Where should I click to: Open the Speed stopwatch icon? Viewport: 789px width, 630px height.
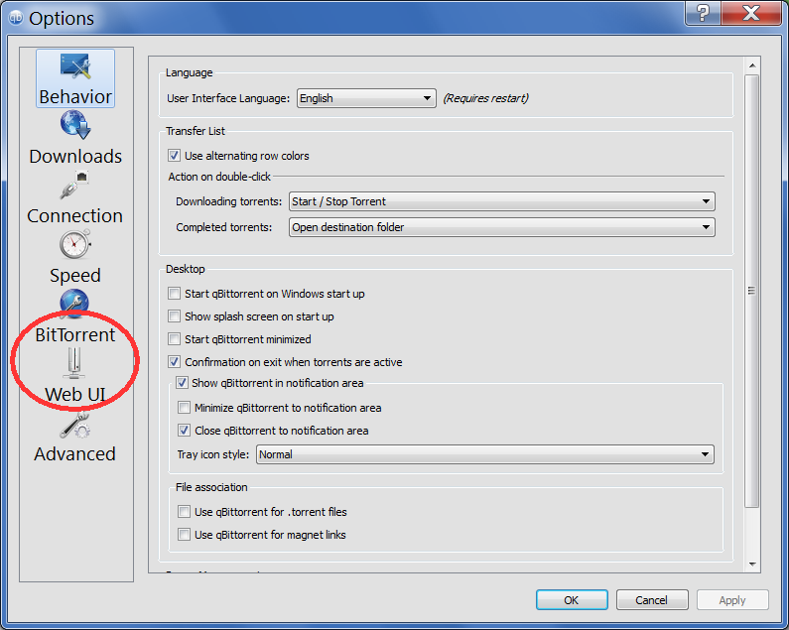(75, 244)
